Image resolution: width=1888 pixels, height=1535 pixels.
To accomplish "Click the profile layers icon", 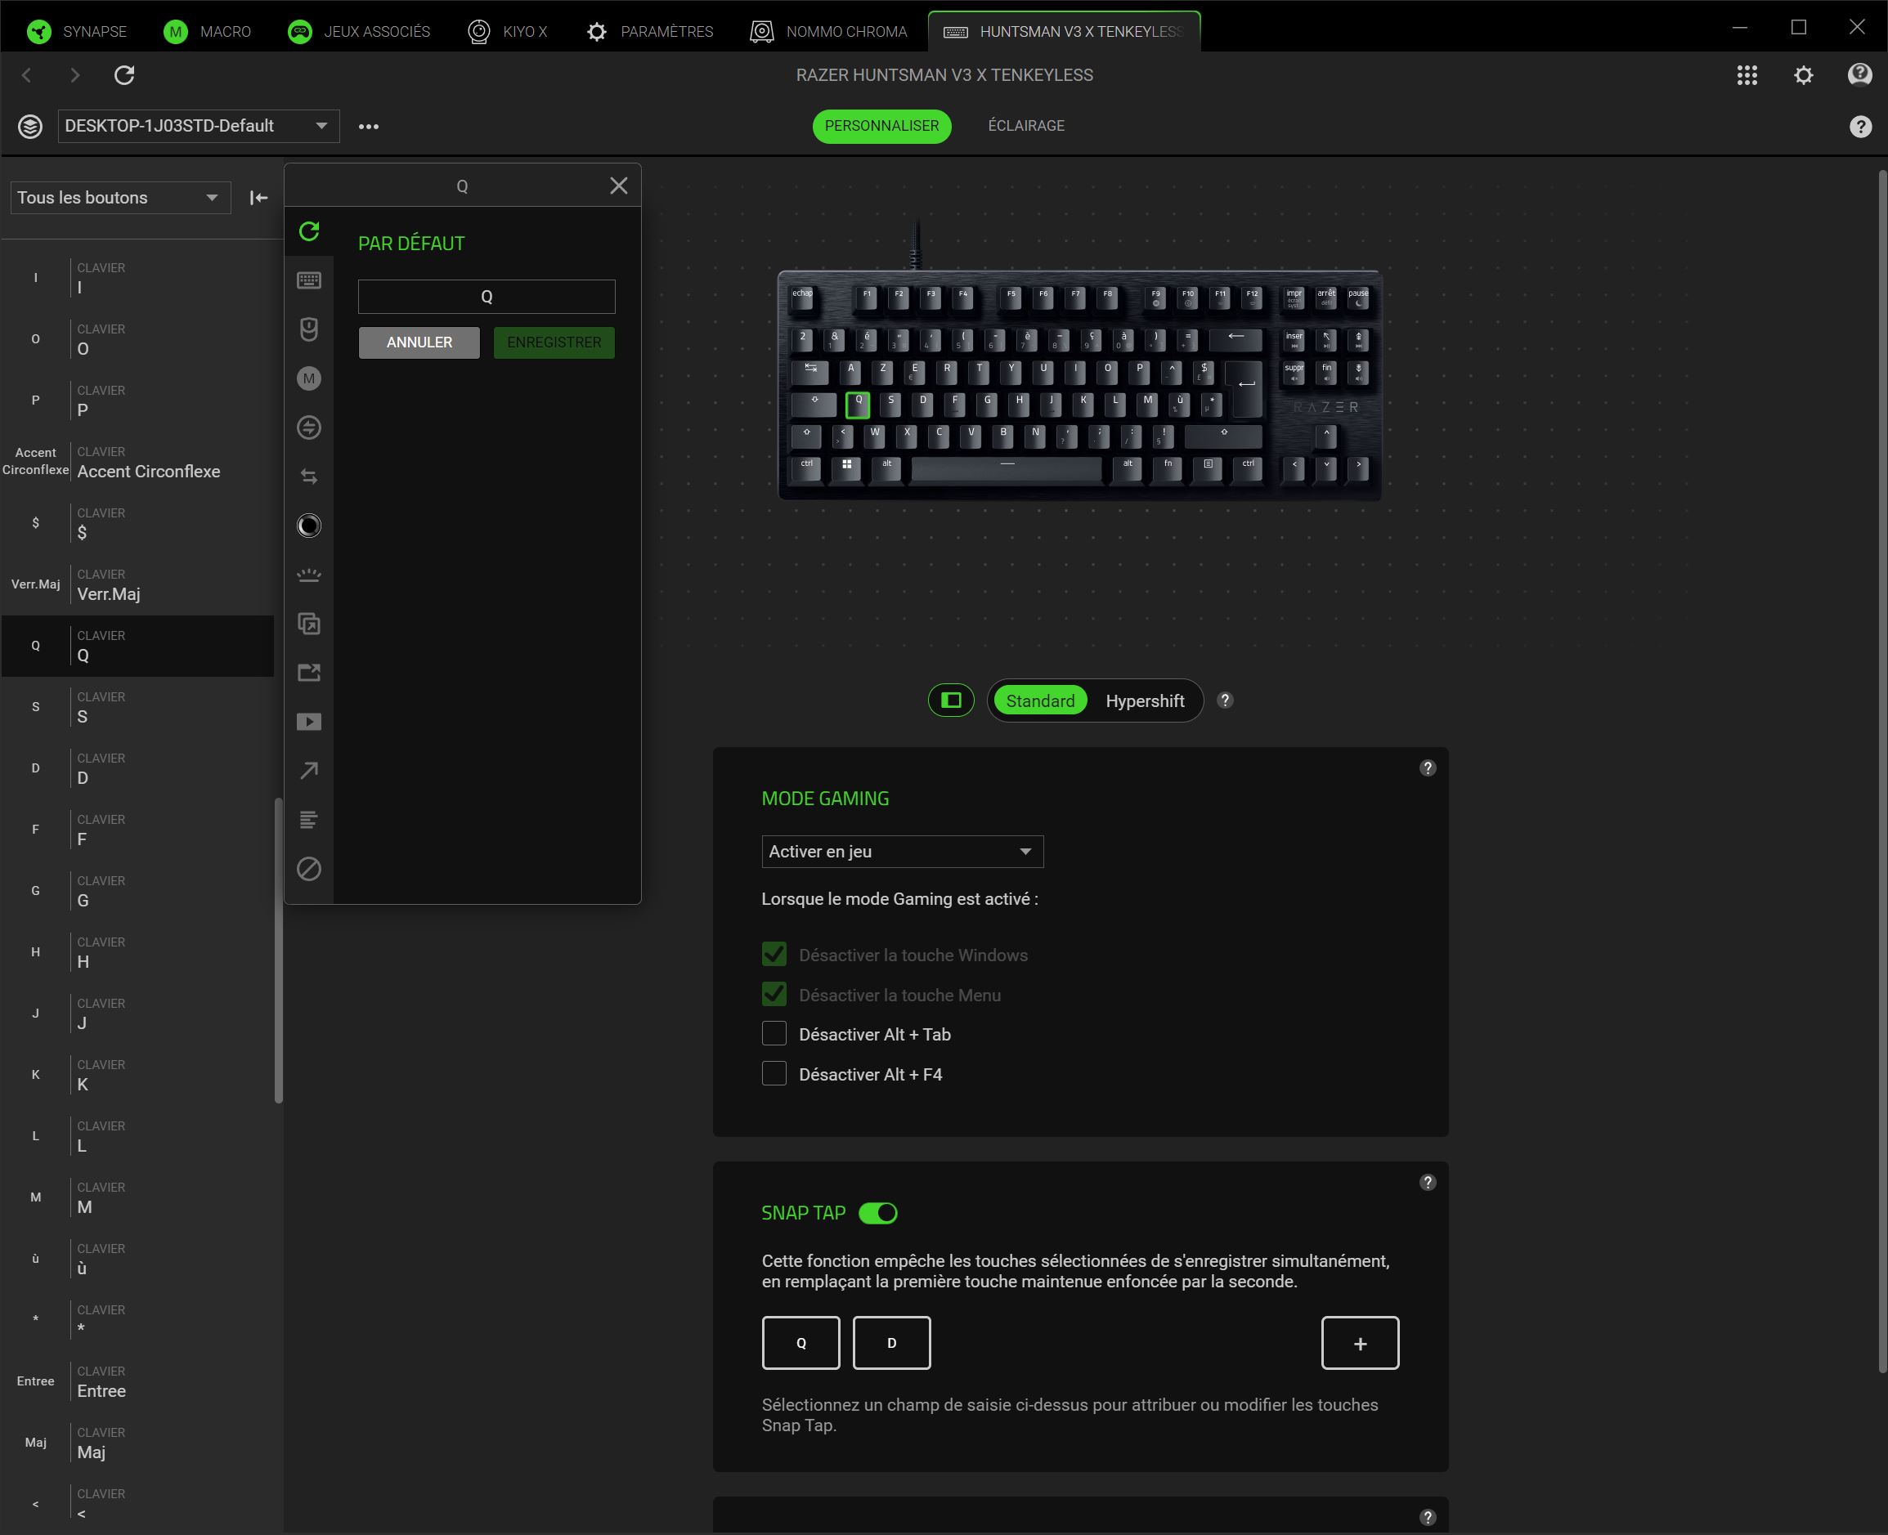I will click(x=30, y=127).
